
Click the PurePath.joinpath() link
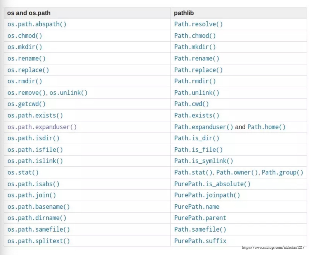click(207, 195)
